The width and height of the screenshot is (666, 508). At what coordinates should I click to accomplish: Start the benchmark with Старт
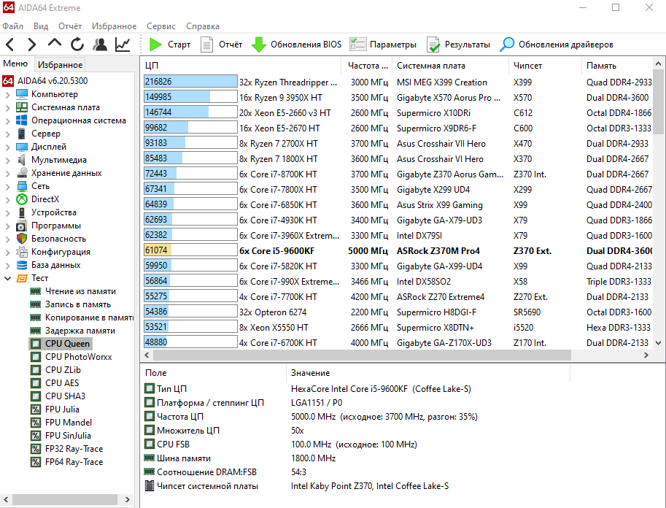169,45
